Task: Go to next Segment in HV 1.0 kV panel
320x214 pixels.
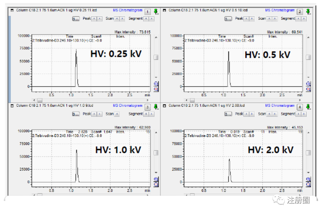Action: pos(152,114)
